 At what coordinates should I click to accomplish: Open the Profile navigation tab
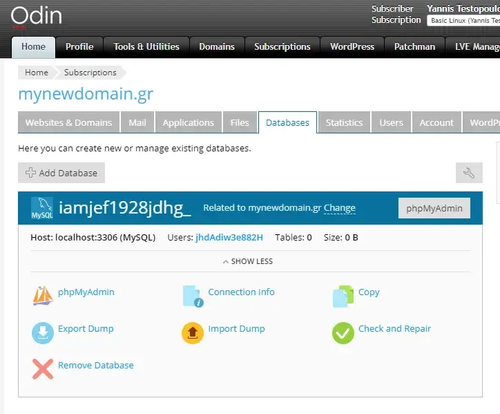coord(79,47)
